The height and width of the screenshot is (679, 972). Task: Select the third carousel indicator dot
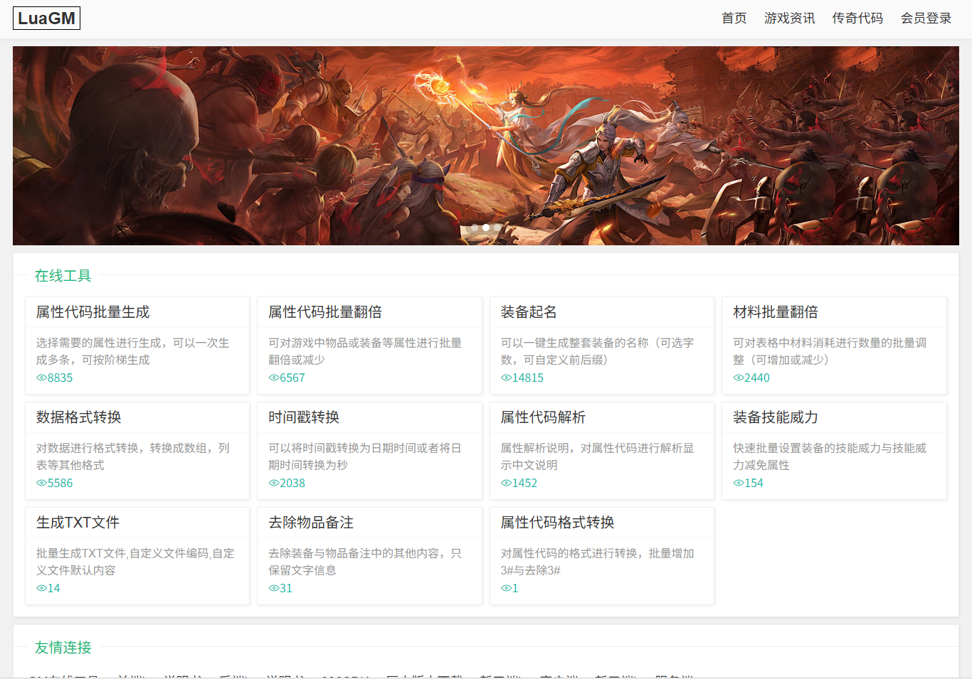[x=497, y=228]
